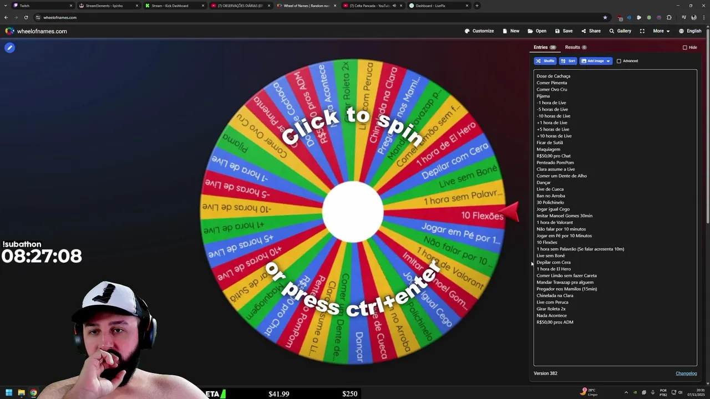710x399 pixels.
Task: Open the Windows Start menu
Action: point(9,393)
